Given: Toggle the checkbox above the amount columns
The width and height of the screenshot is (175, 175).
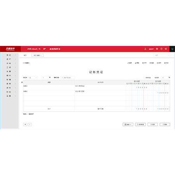Looking at the screenshot, I should coord(144,78).
